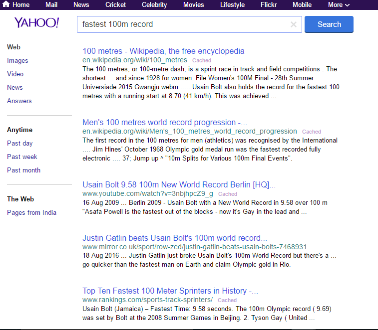378x330 pixels.
Task: Open Cached link for 100_metres result
Action: click(202, 60)
